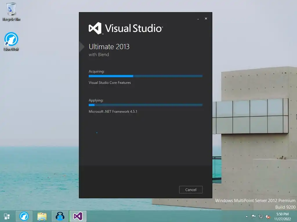Close the Visual Studio installer window
This screenshot has height=222, width=297.
[x=206, y=18]
